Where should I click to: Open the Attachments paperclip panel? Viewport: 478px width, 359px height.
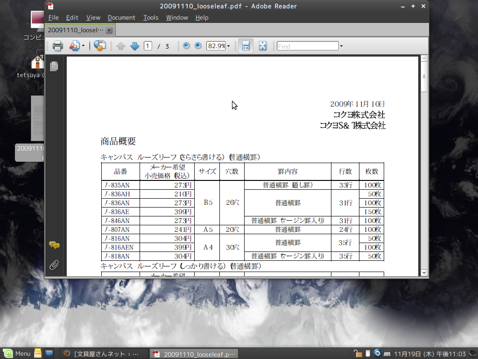click(54, 265)
